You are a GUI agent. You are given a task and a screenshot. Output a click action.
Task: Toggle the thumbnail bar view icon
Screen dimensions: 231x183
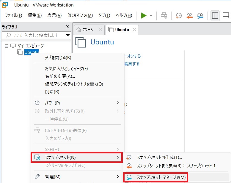click(226, 16)
